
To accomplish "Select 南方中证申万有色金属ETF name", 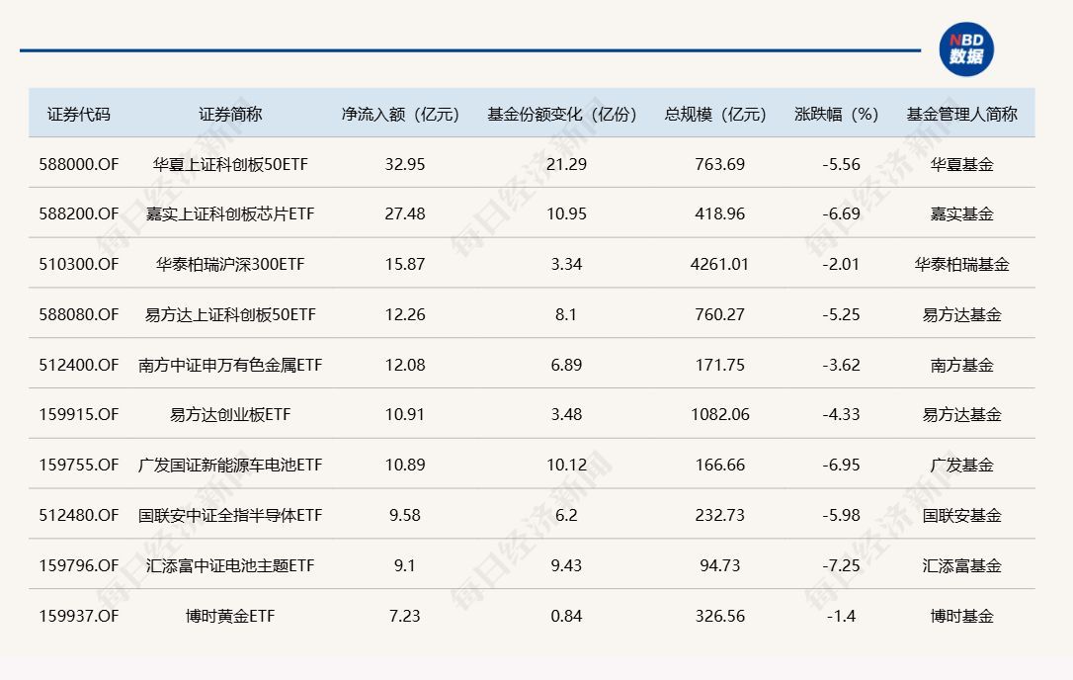I will (x=230, y=365).
